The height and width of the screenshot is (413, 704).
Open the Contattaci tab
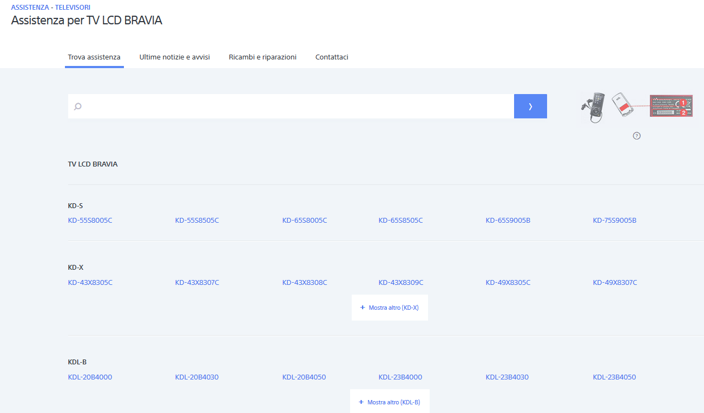click(332, 57)
